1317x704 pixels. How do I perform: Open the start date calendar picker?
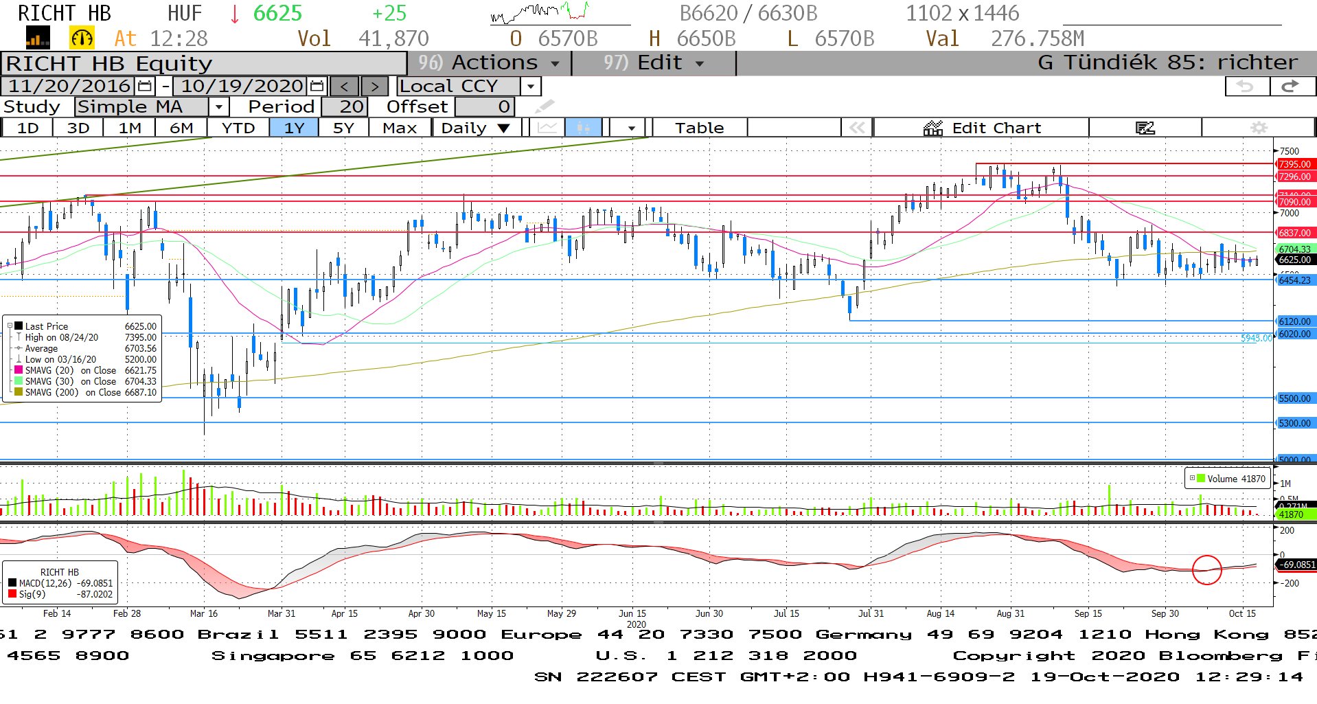[144, 86]
